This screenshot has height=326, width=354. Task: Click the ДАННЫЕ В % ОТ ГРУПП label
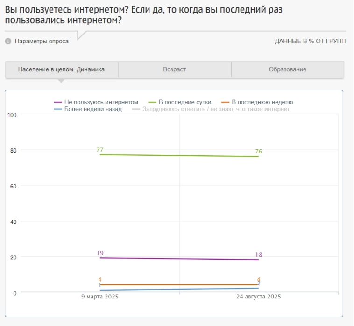(x=310, y=41)
